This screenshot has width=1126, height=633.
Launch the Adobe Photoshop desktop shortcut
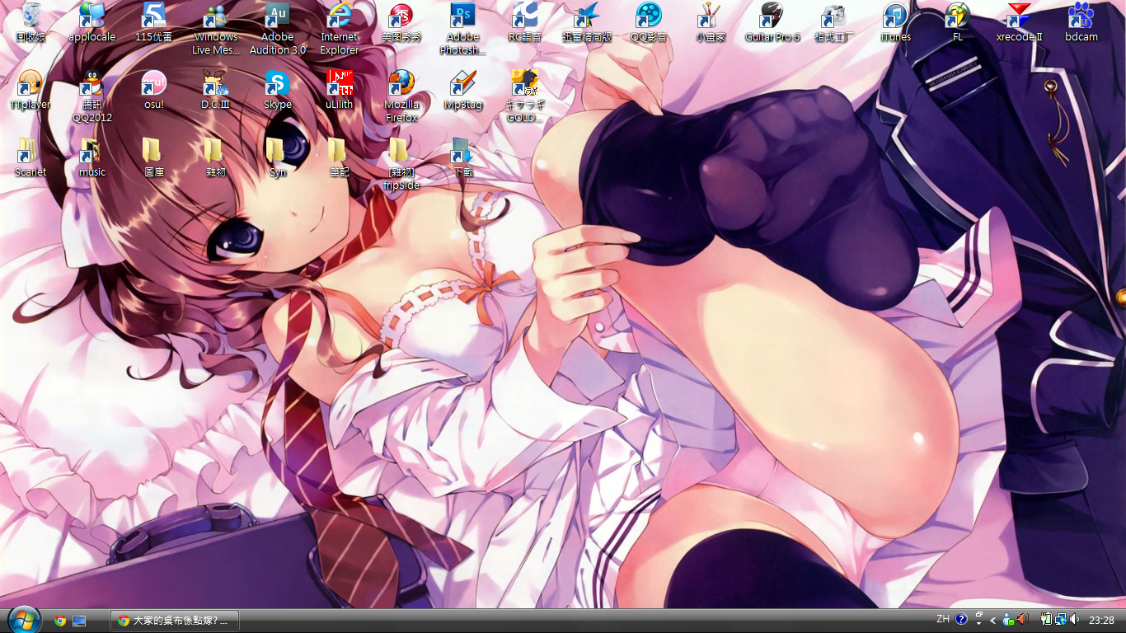click(x=463, y=29)
